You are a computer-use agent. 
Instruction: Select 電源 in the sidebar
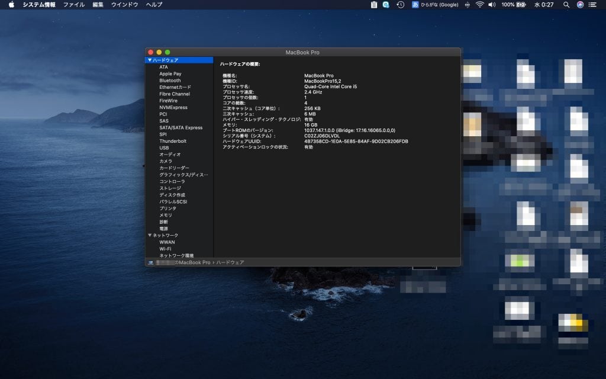[x=163, y=229]
